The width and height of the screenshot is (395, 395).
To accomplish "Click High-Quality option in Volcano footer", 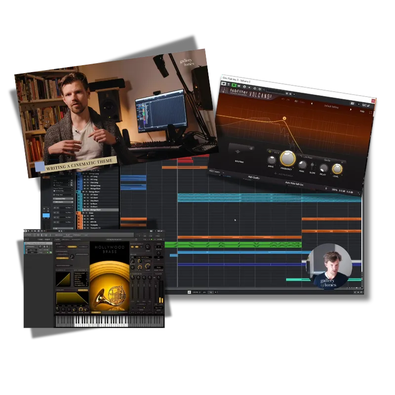I will [x=254, y=177].
